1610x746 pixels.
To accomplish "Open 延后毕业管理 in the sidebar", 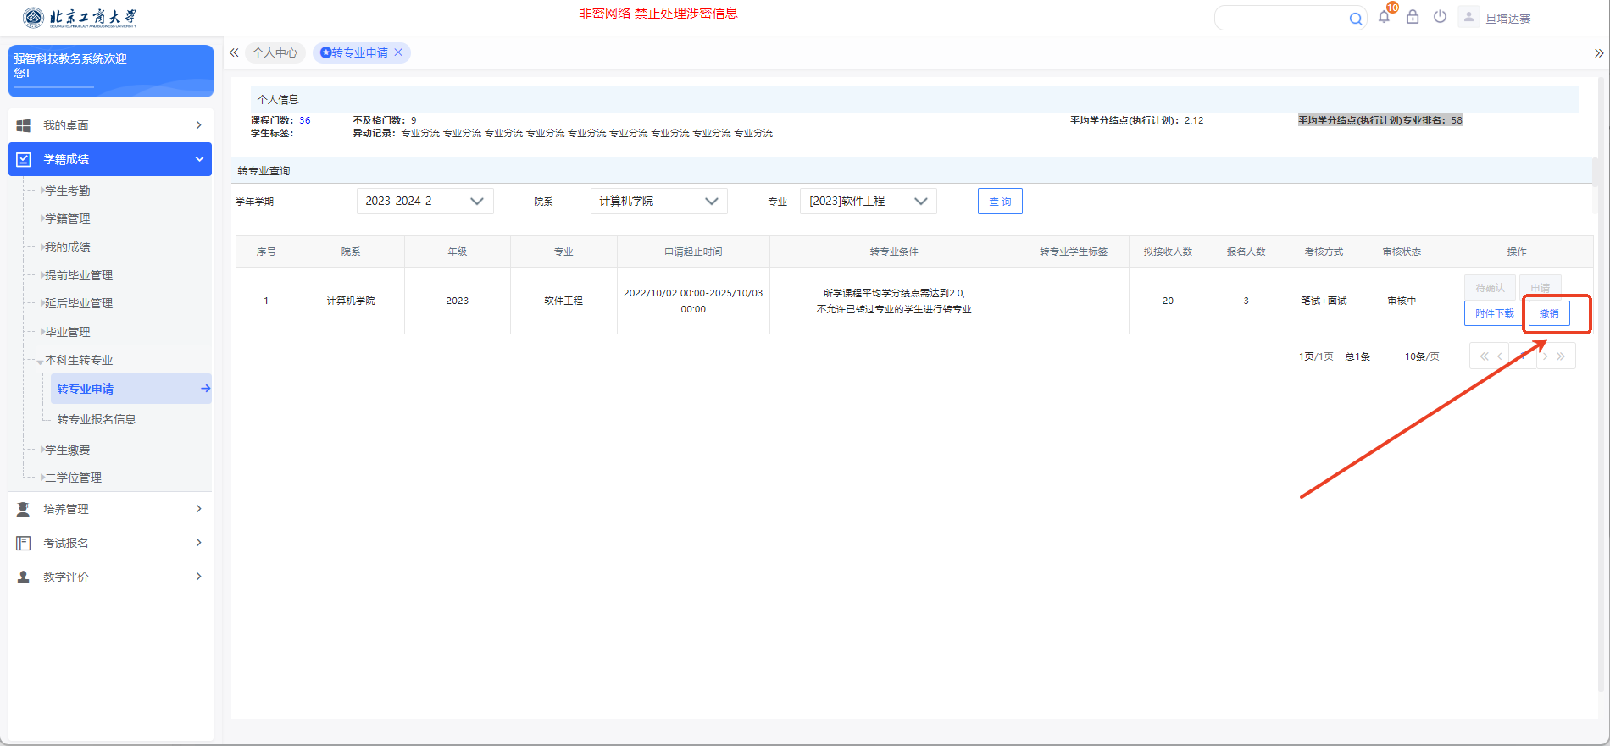I will (x=79, y=303).
